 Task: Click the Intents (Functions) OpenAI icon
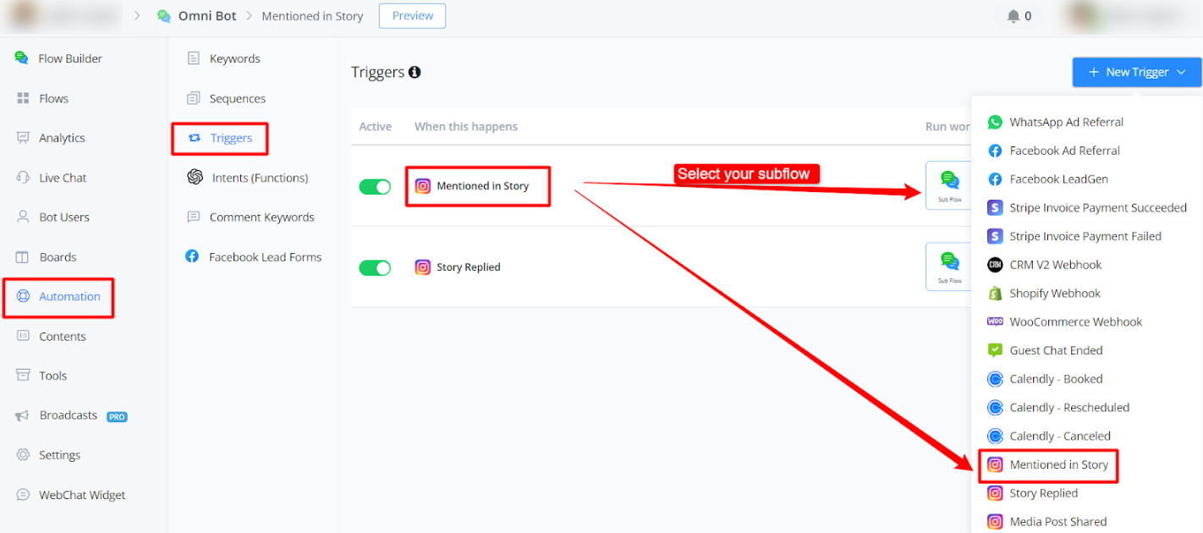[195, 178]
